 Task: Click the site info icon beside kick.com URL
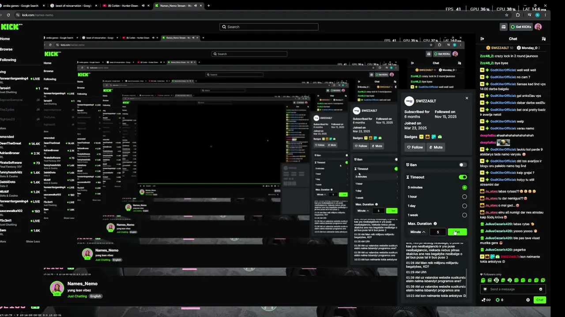click(x=18, y=15)
